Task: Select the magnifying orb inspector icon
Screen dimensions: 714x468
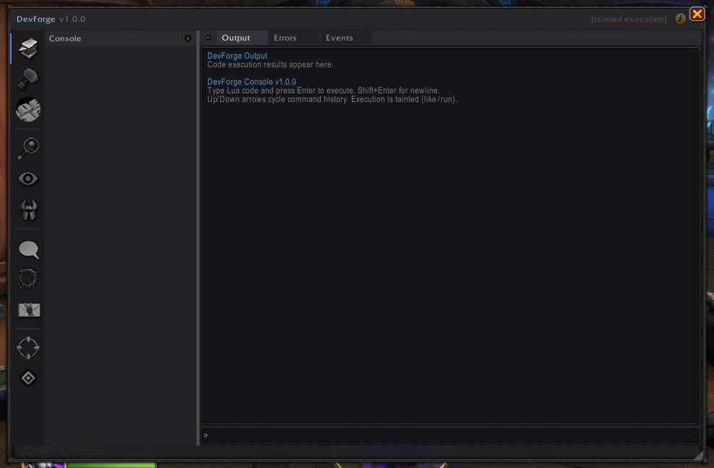Action: tap(27, 148)
